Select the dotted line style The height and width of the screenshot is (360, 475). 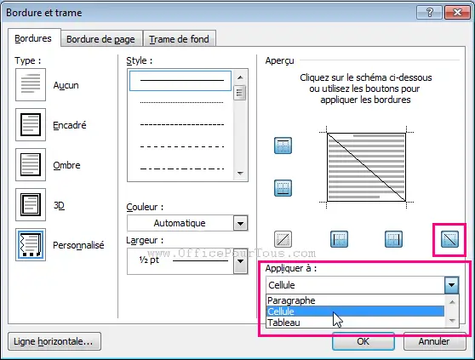182,103
